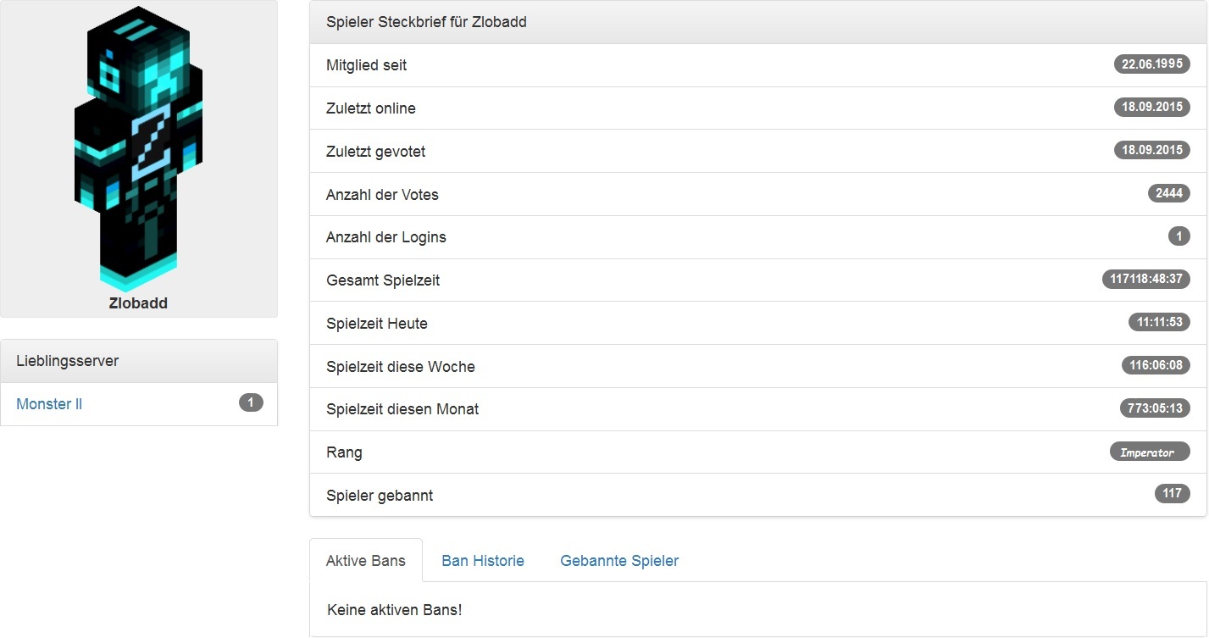Click the Gesamt Spielzeit badge 117118:48:37
1209x638 pixels.
pos(1145,280)
